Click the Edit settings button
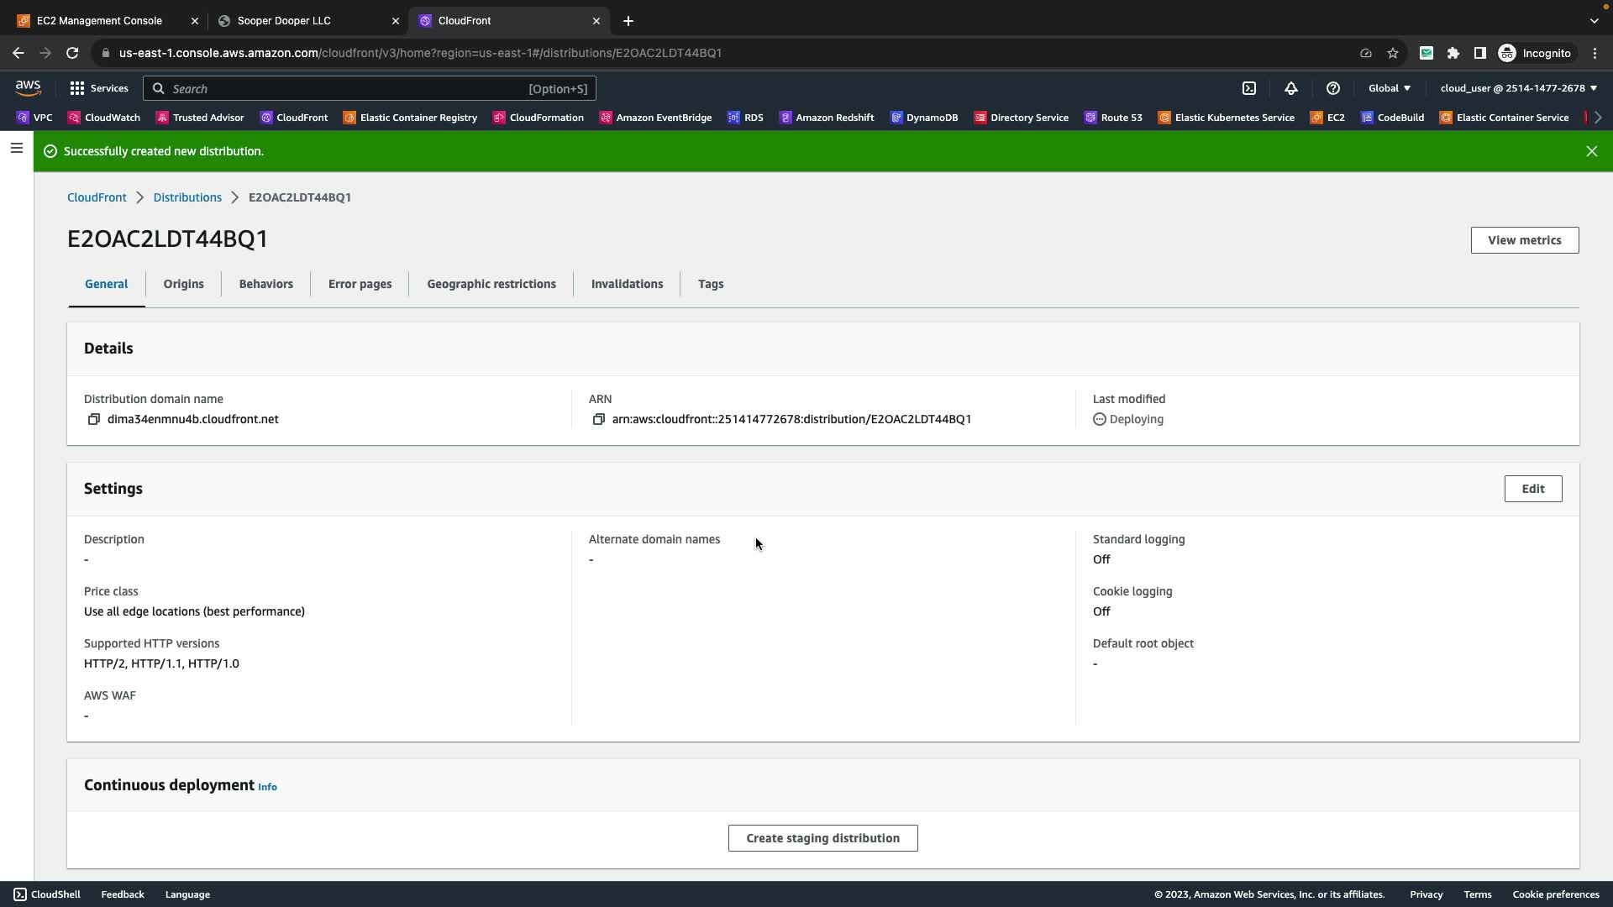The image size is (1613, 907). 1532,489
